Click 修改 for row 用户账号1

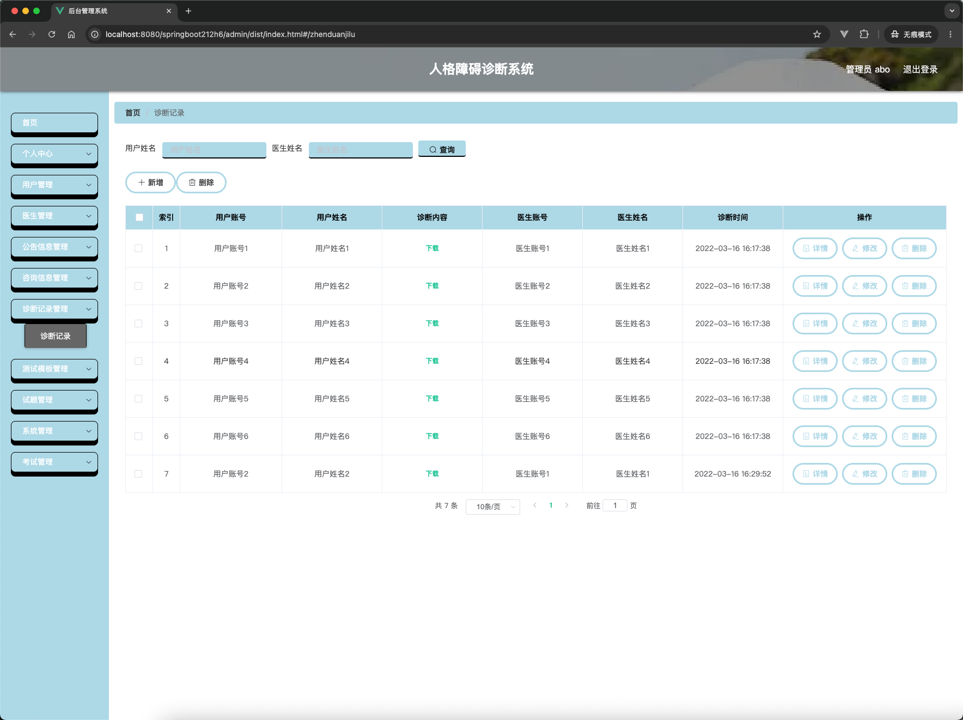(864, 248)
